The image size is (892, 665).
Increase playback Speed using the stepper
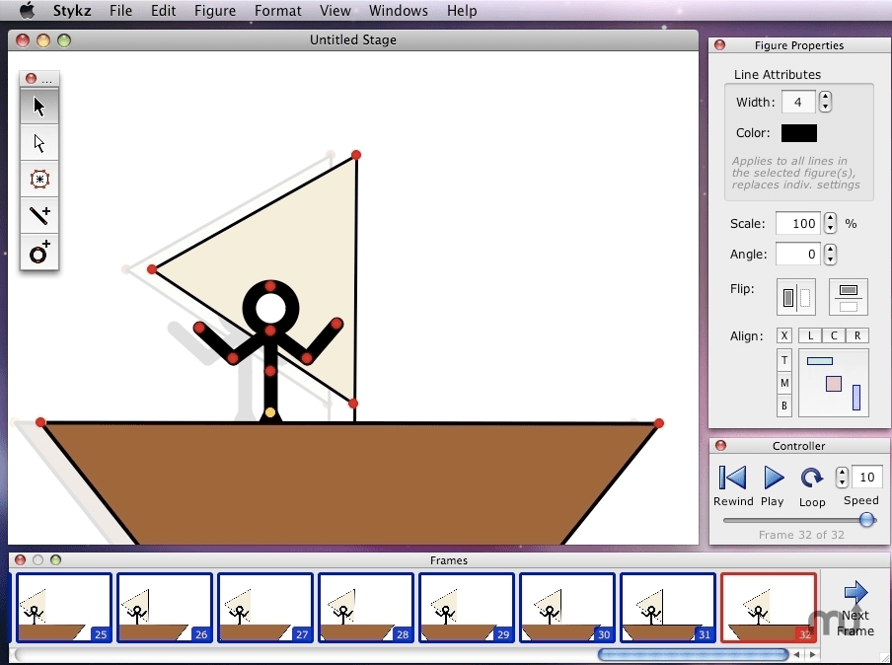click(842, 477)
